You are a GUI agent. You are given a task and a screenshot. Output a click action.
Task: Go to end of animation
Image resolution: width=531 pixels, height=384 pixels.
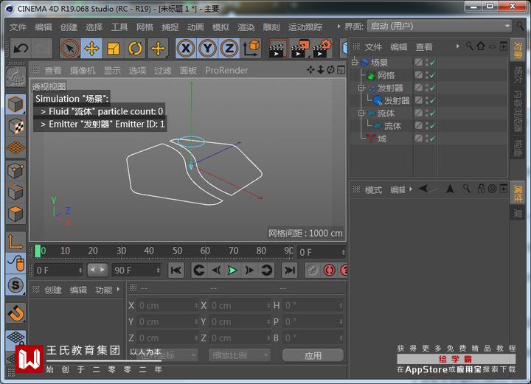tap(290, 270)
